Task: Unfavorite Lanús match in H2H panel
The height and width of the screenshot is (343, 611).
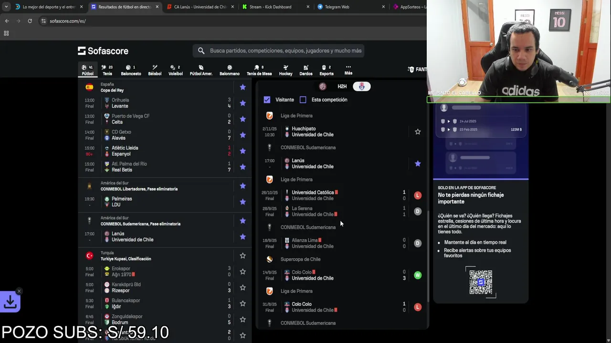Action: point(418,163)
